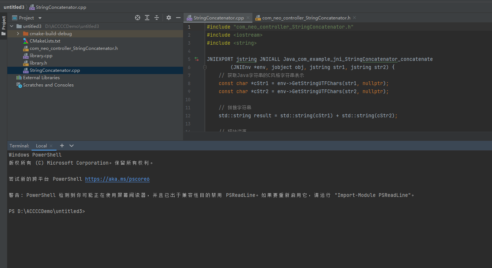Image resolution: width=492 pixels, height=268 pixels.
Task: Click the 'Windows PowerShell' terminal line
Action: [35, 155]
